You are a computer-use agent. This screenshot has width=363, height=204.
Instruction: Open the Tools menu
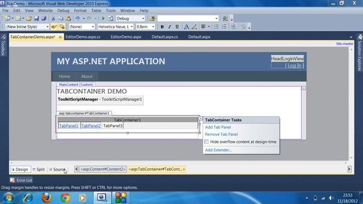point(111,11)
